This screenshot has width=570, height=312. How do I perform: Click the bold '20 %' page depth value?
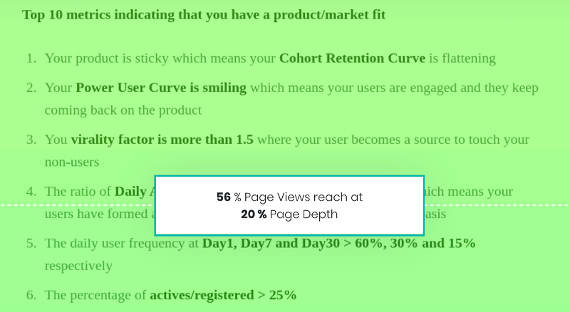[254, 214]
